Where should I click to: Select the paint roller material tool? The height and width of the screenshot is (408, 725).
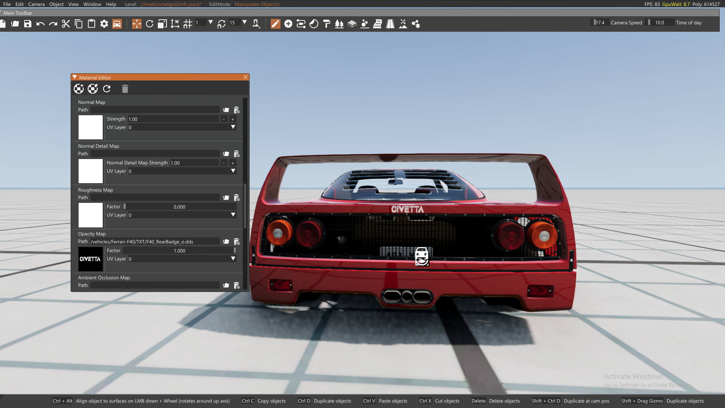327,24
